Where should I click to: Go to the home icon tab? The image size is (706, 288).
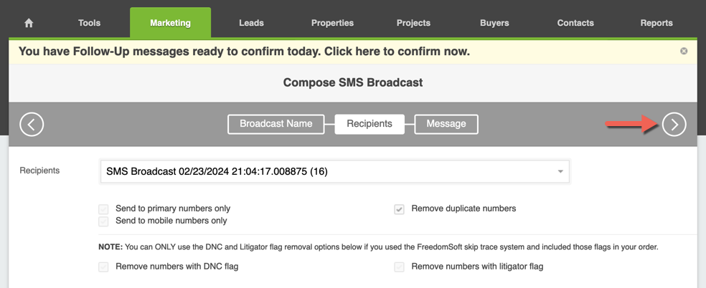click(x=29, y=23)
